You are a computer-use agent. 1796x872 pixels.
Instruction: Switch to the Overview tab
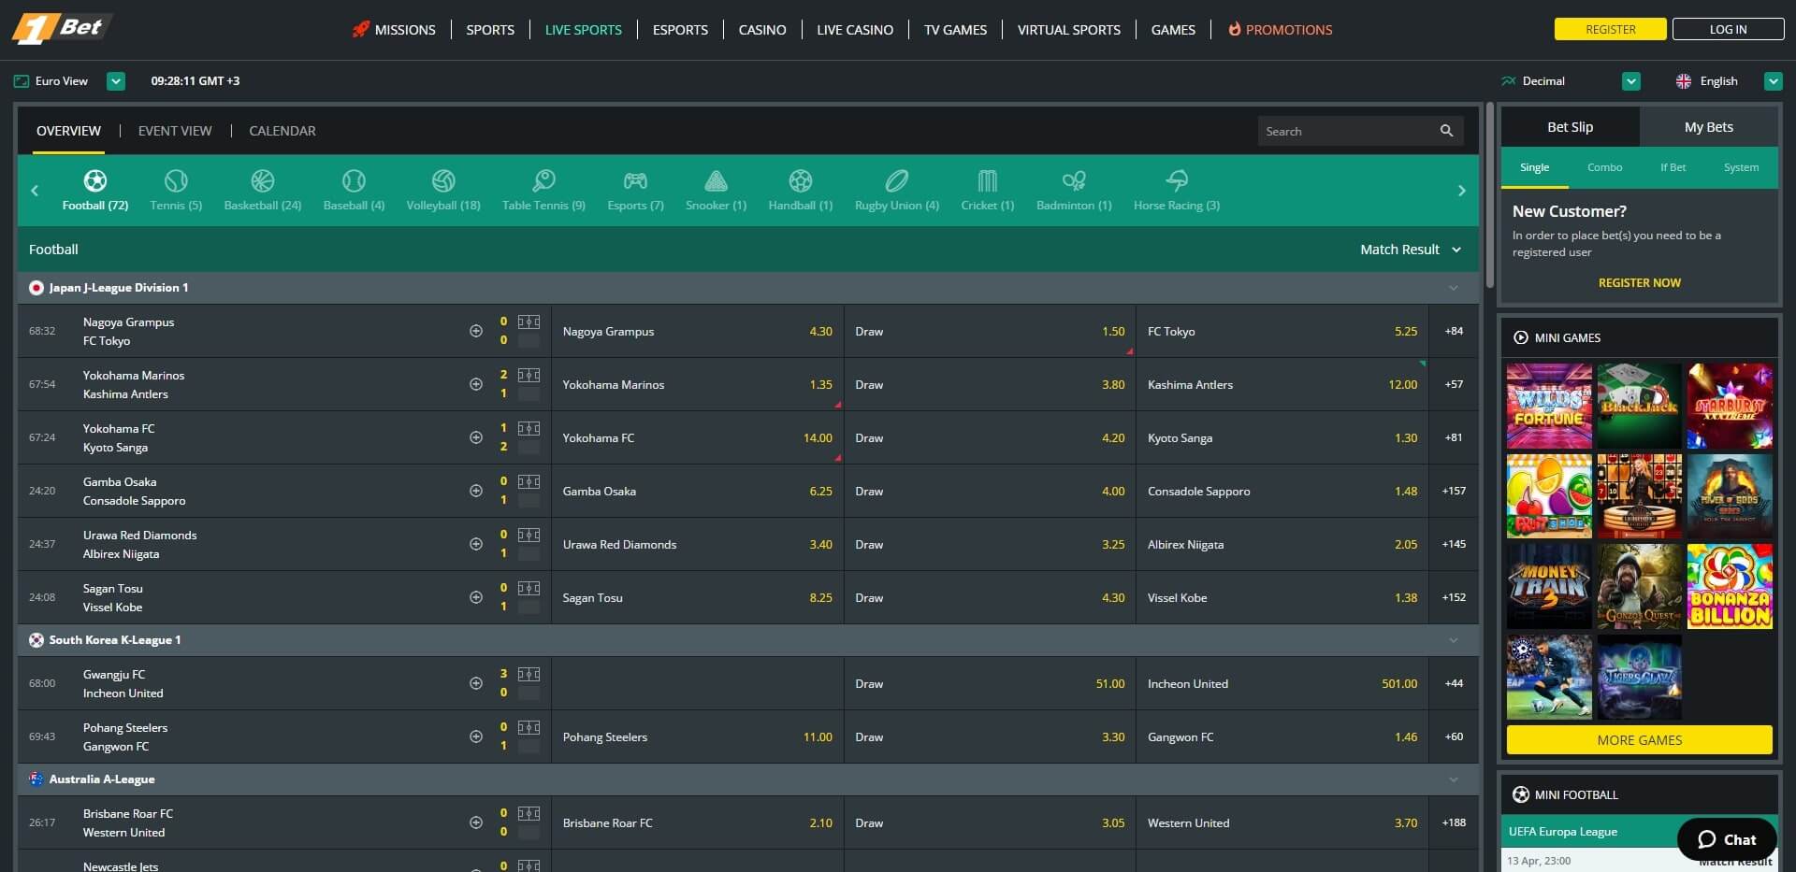[x=68, y=131]
